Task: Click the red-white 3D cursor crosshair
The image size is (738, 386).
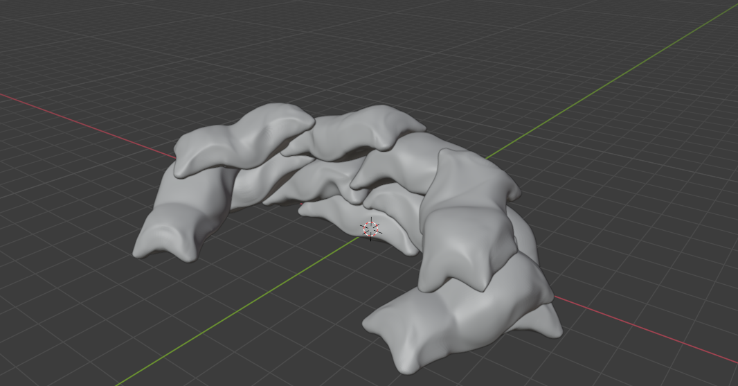Action: tap(371, 229)
